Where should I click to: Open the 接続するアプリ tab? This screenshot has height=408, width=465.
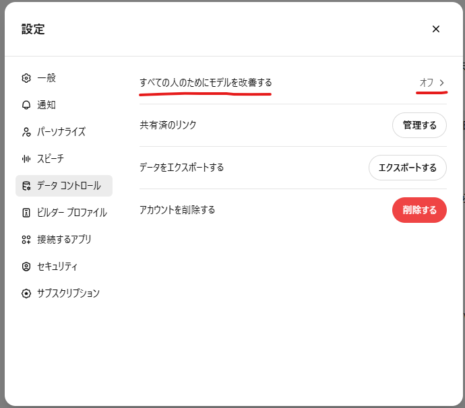(x=64, y=240)
